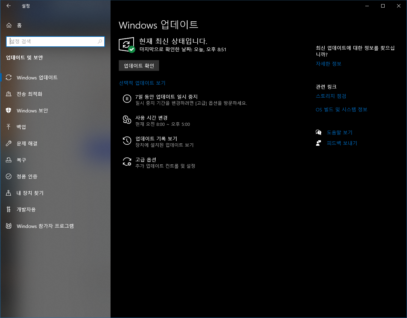Image resolution: width=407 pixels, height=318 pixels.
Task: Open the 스토리지 점검 link
Action: tap(331, 96)
